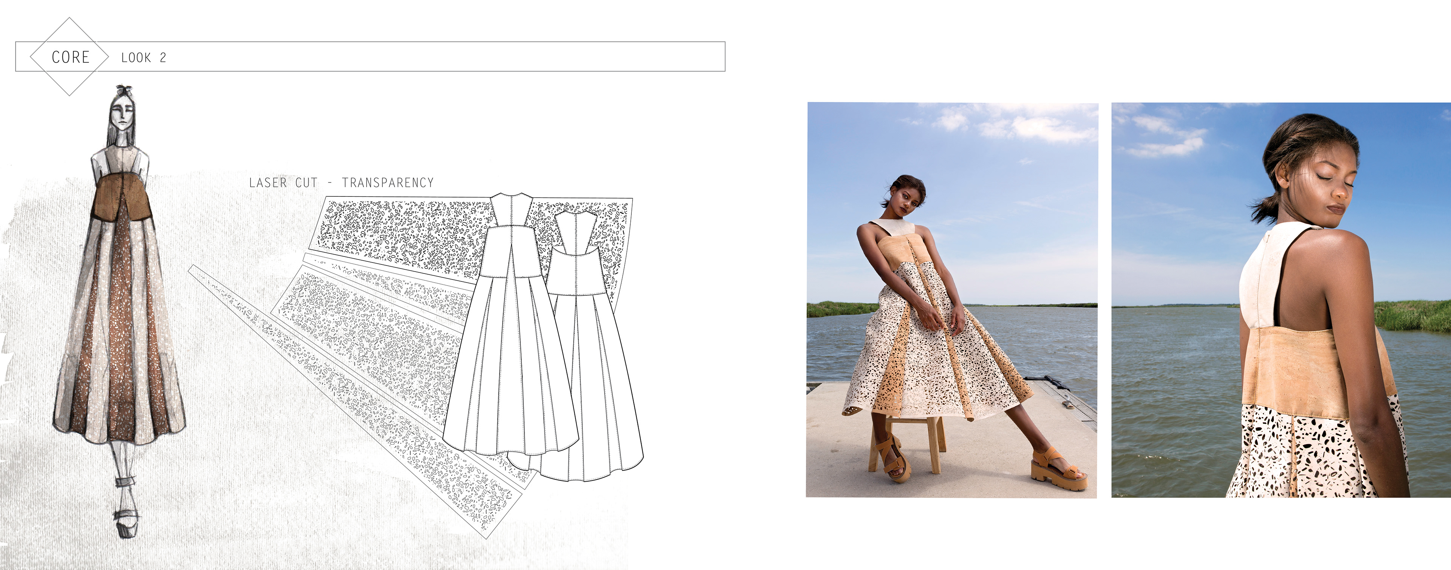The height and width of the screenshot is (570, 1451).
Task: Click the CORE diamond logo
Action: (x=70, y=57)
